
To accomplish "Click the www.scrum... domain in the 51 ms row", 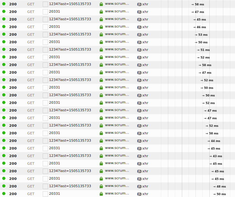I will tap(117, 49).
